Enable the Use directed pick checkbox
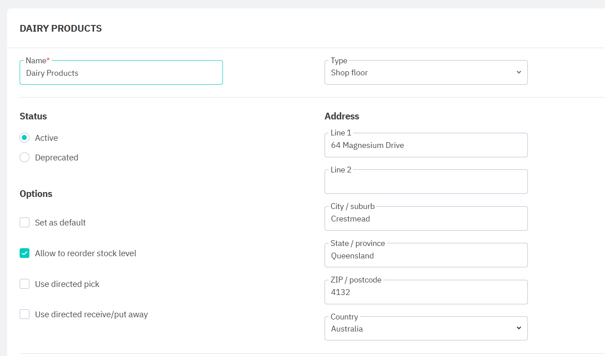The width and height of the screenshot is (605, 356). pyautogui.click(x=25, y=284)
